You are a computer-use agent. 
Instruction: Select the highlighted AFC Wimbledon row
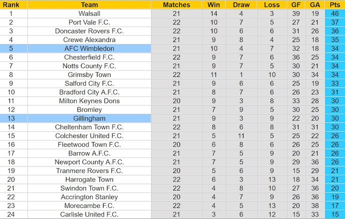172,48
